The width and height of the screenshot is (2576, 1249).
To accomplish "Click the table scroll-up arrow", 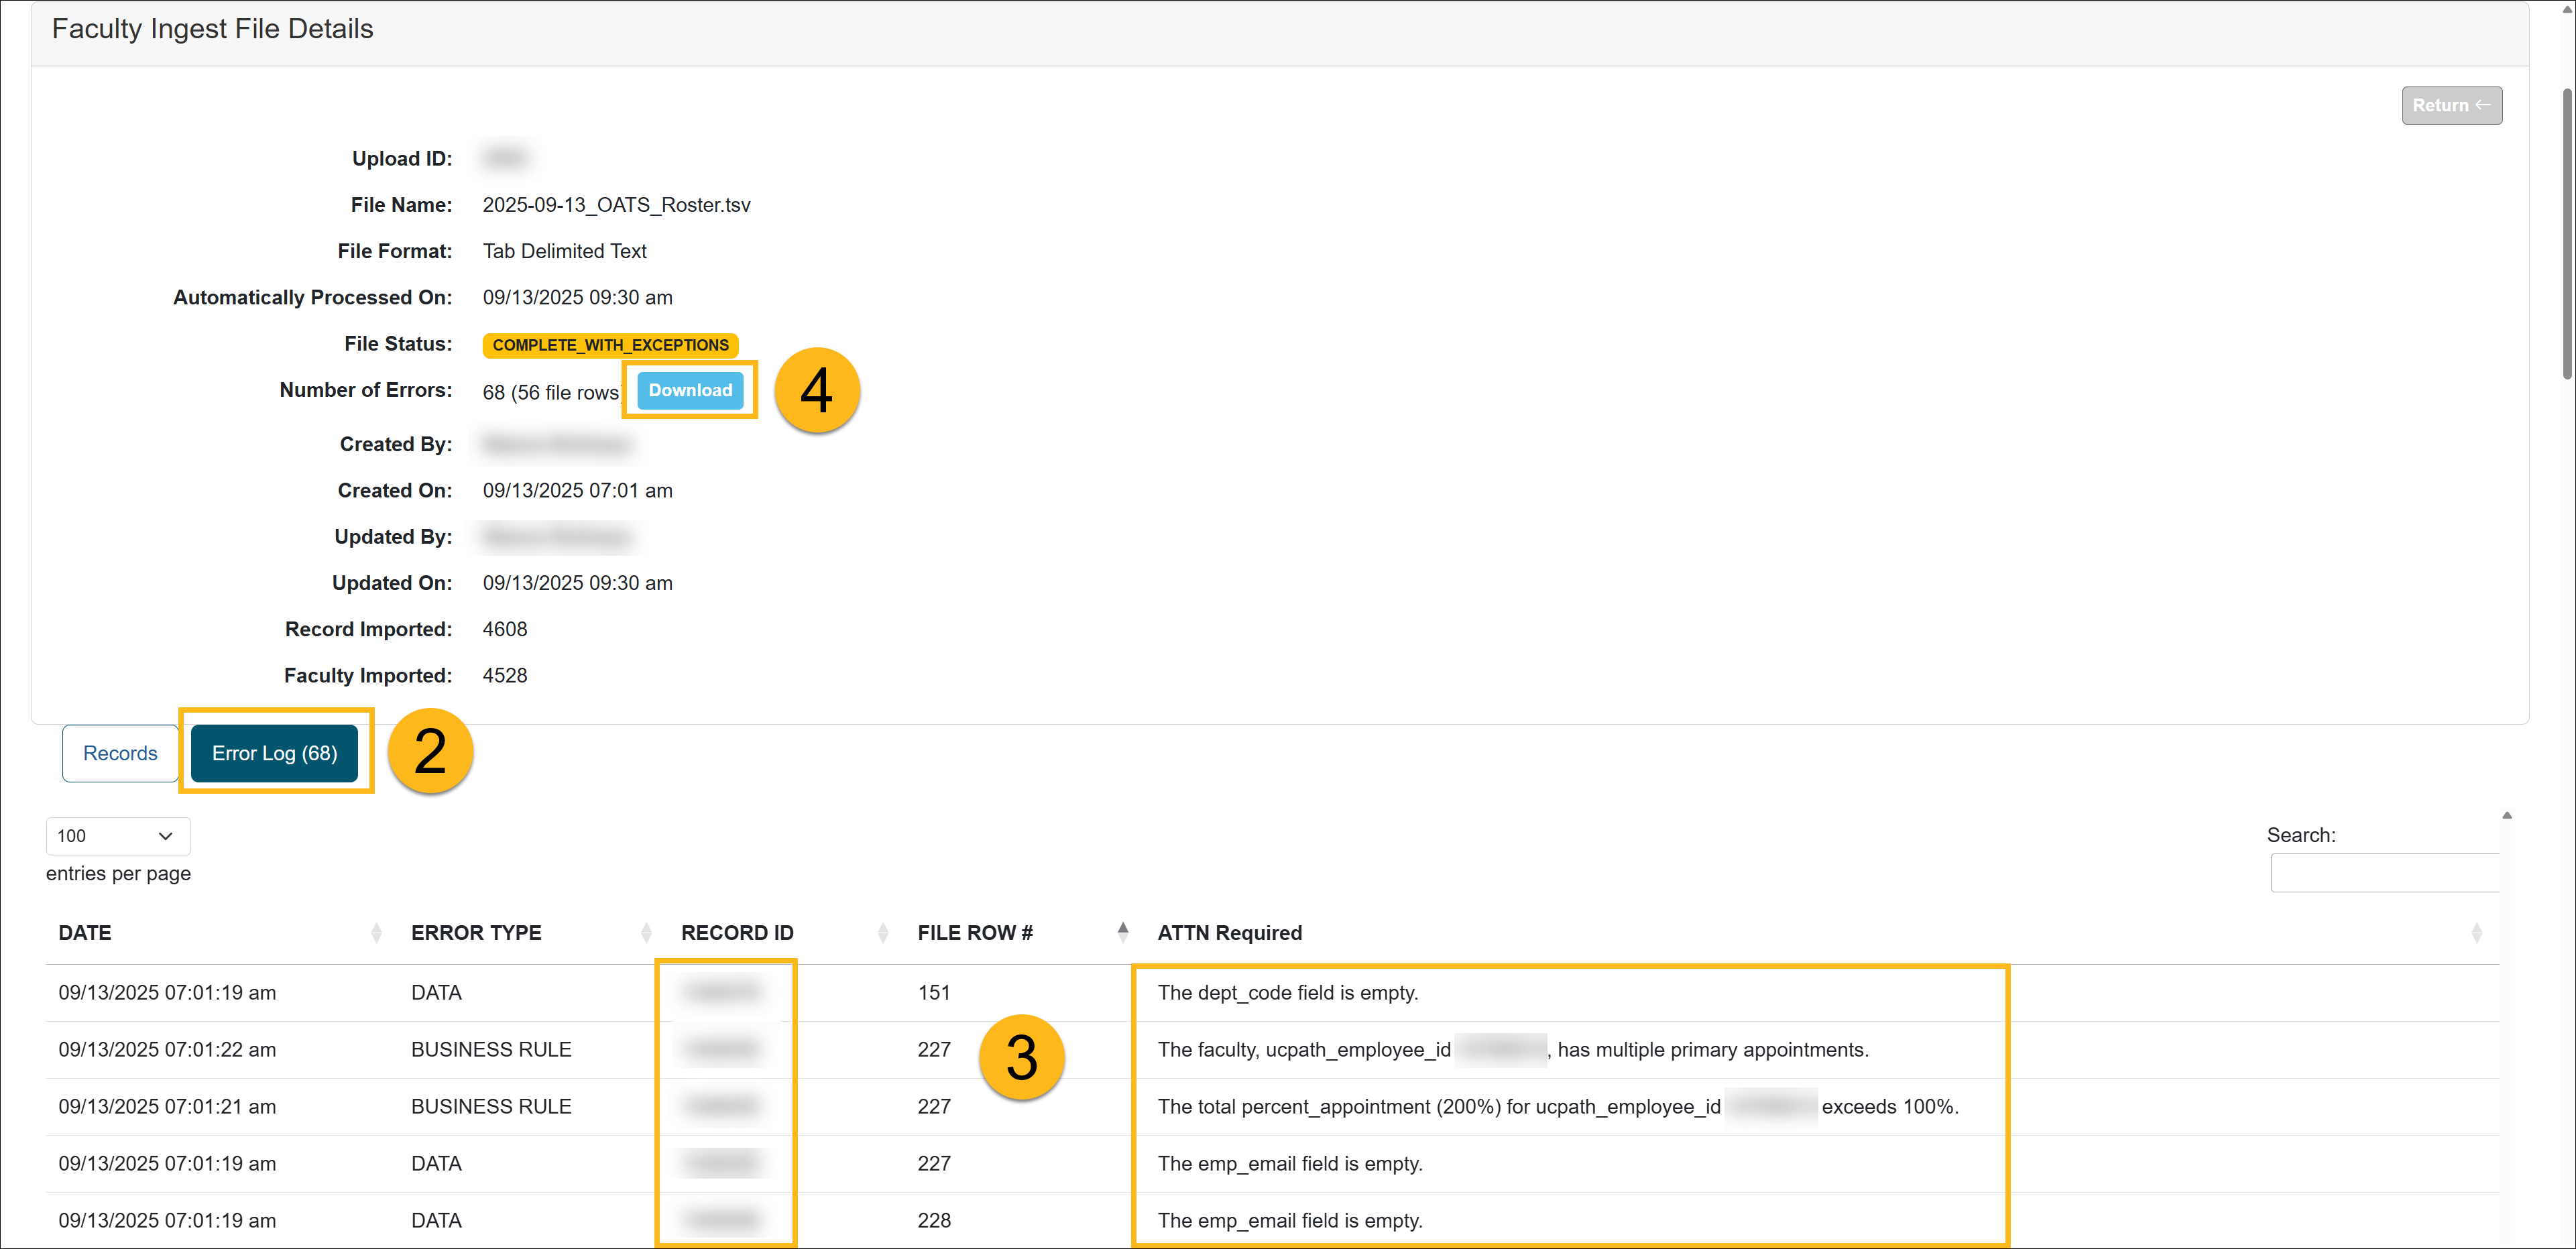I will 2506,815.
